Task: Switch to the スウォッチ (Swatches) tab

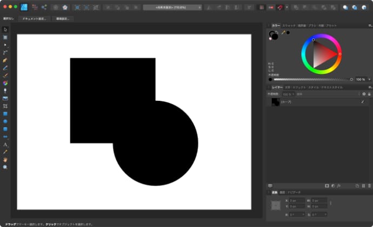Action: click(x=289, y=25)
